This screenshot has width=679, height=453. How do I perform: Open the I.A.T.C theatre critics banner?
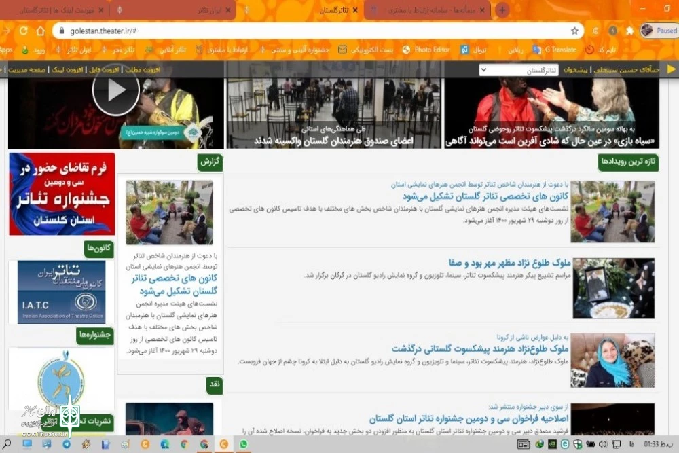pyautogui.click(x=61, y=292)
